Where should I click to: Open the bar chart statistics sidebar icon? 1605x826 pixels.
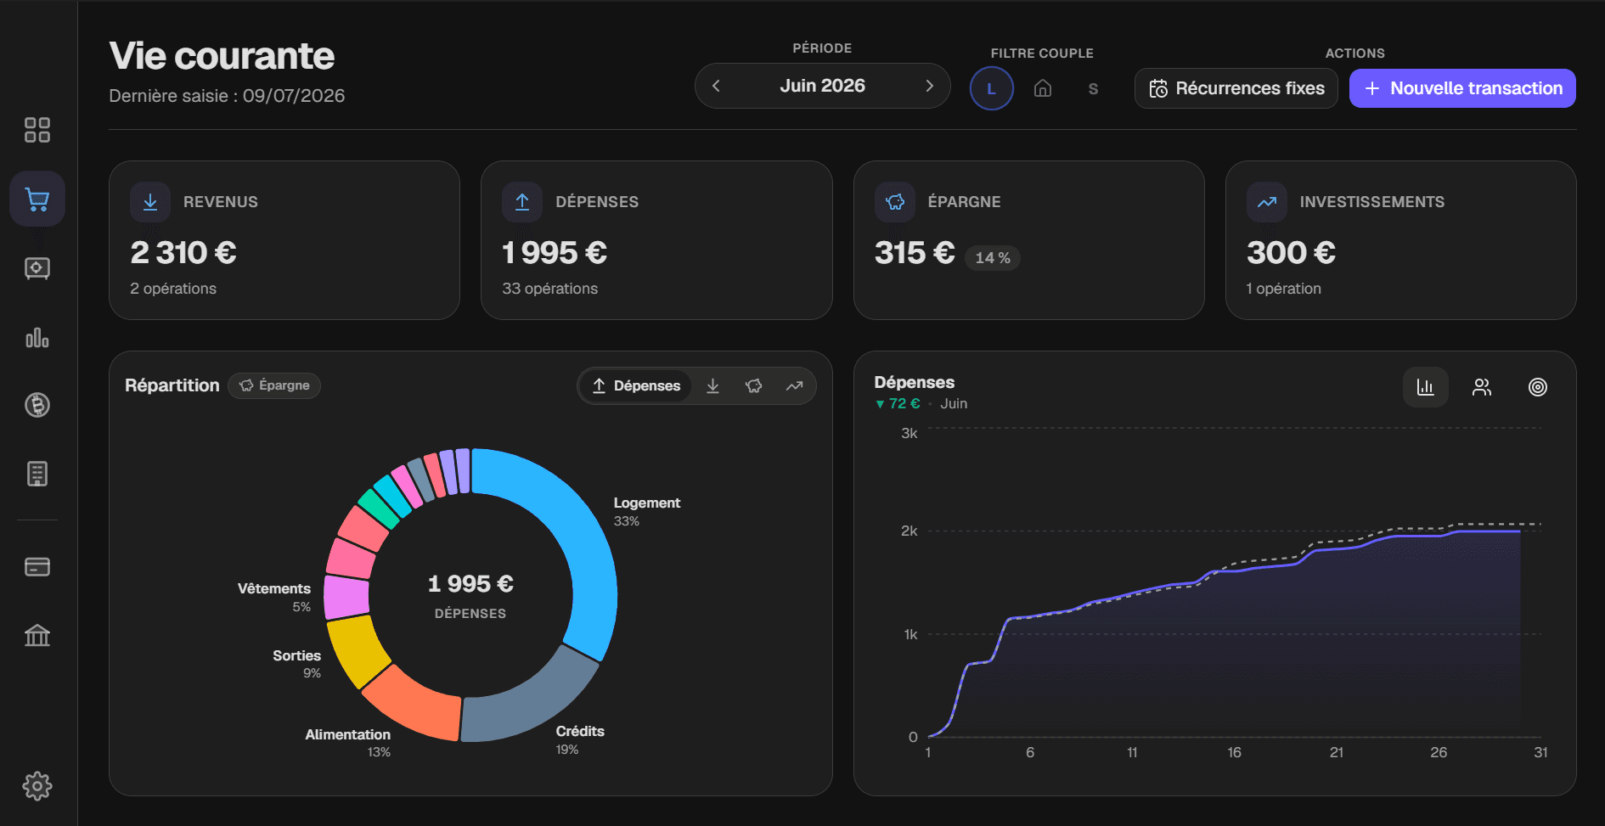point(37,338)
